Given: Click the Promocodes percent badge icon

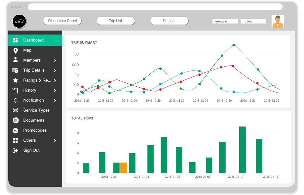Looking at the screenshot, I should pyautogui.click(x=16, y=130).
